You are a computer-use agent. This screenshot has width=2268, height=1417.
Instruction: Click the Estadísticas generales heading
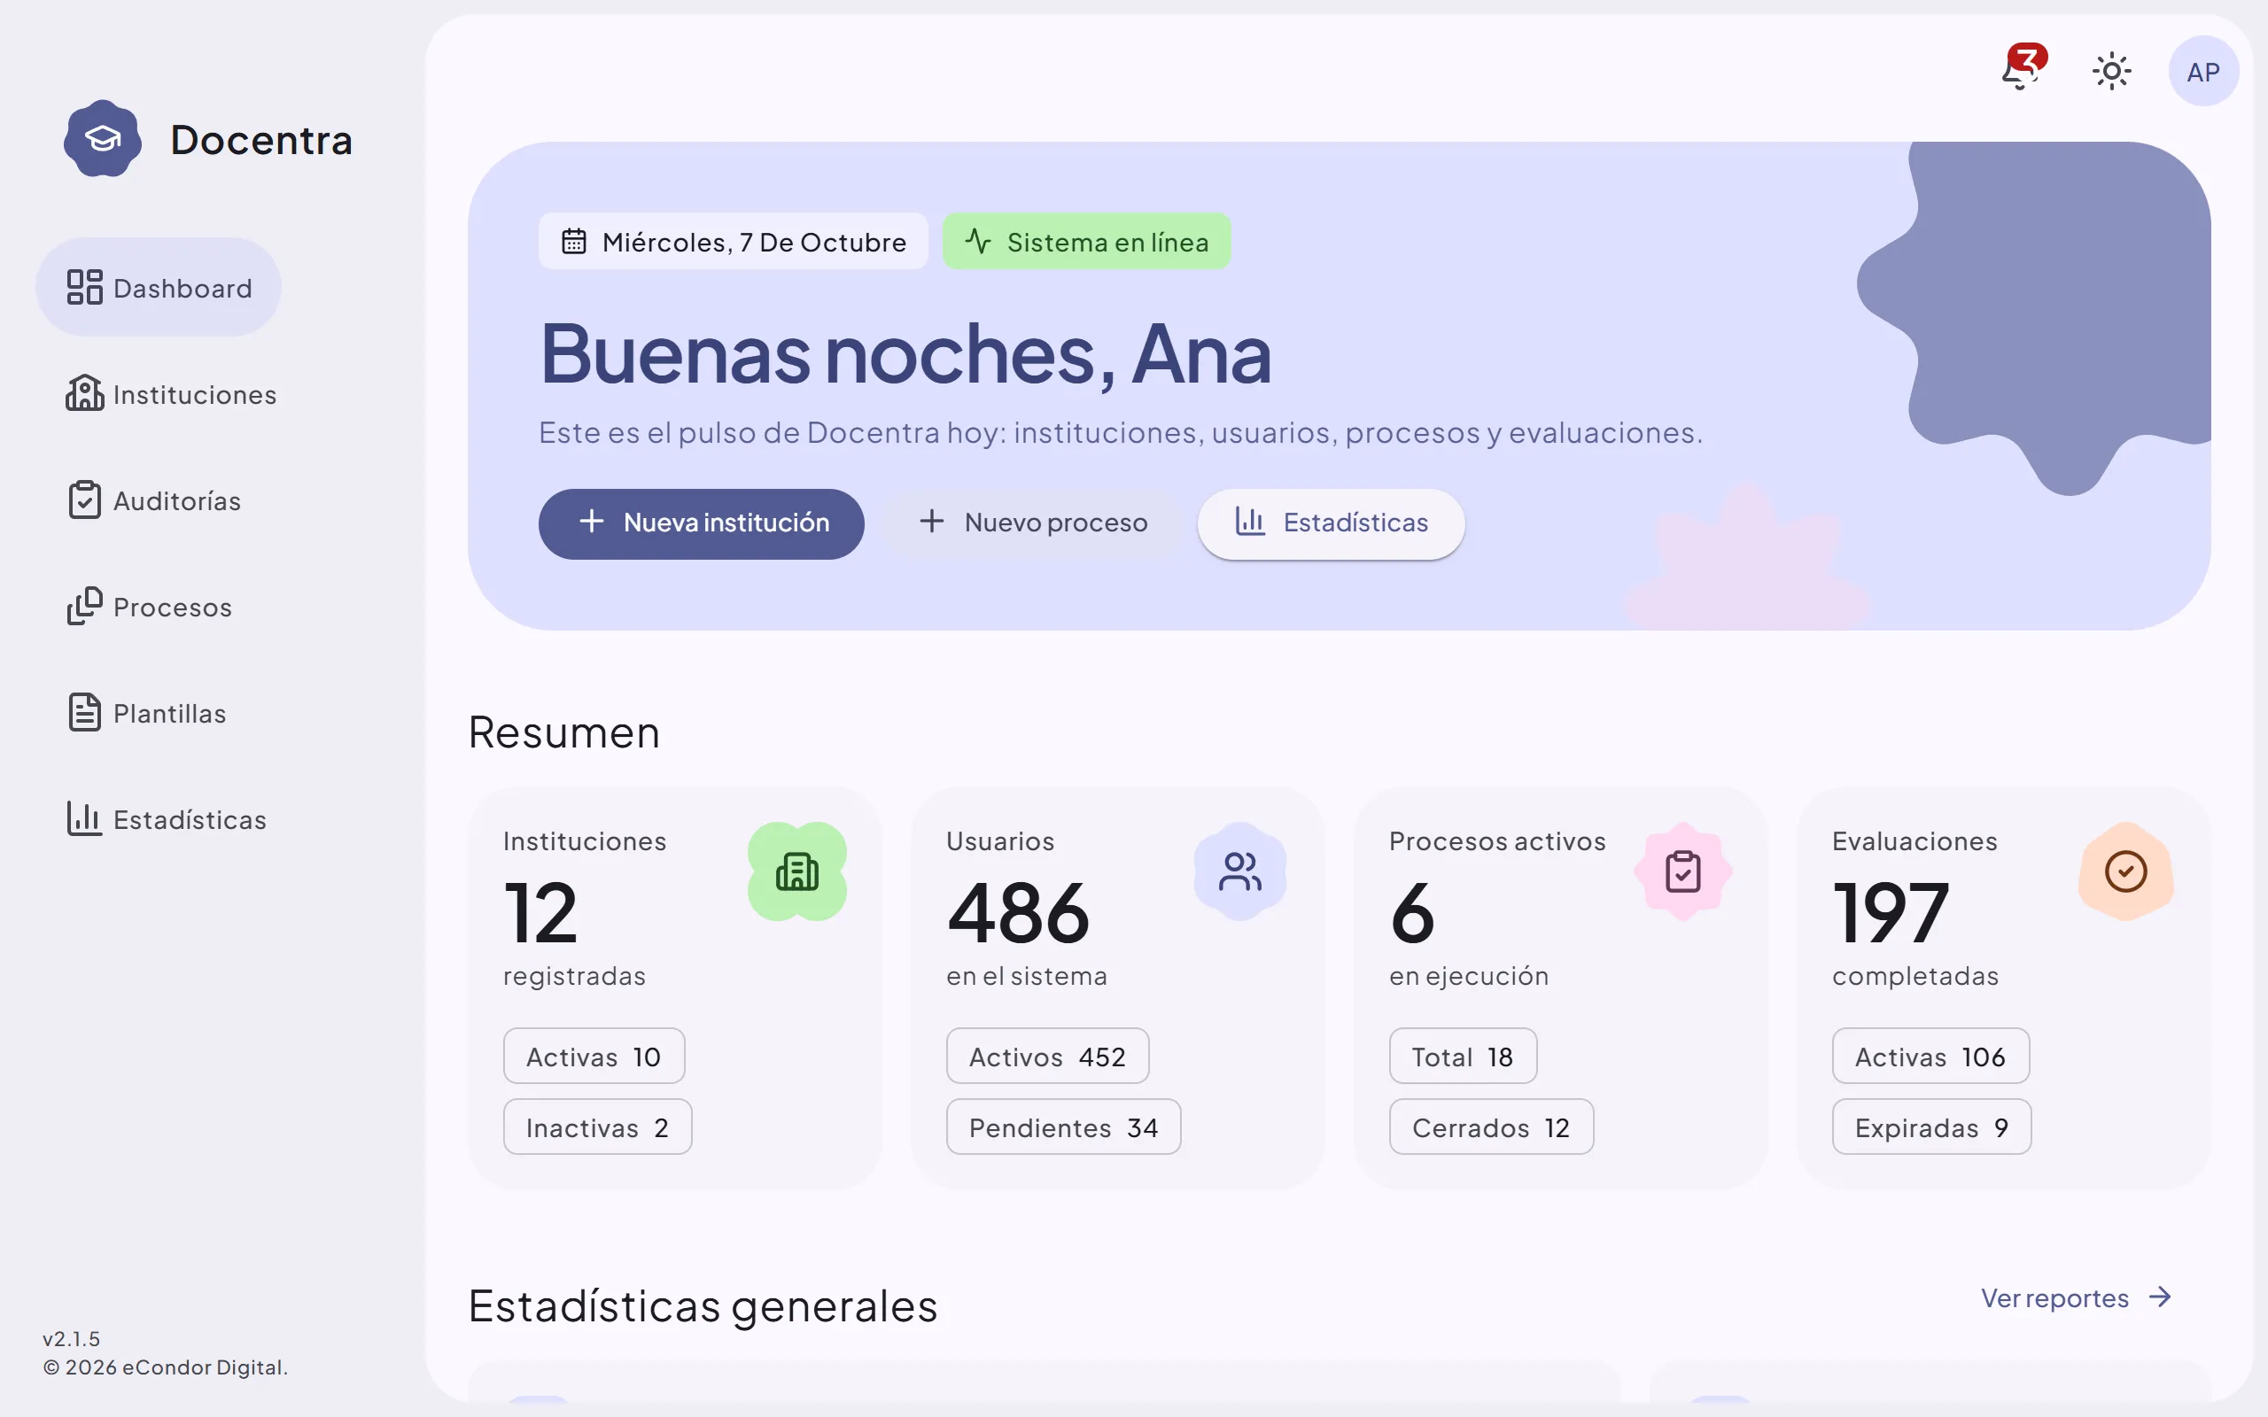tap(703, 1306)
